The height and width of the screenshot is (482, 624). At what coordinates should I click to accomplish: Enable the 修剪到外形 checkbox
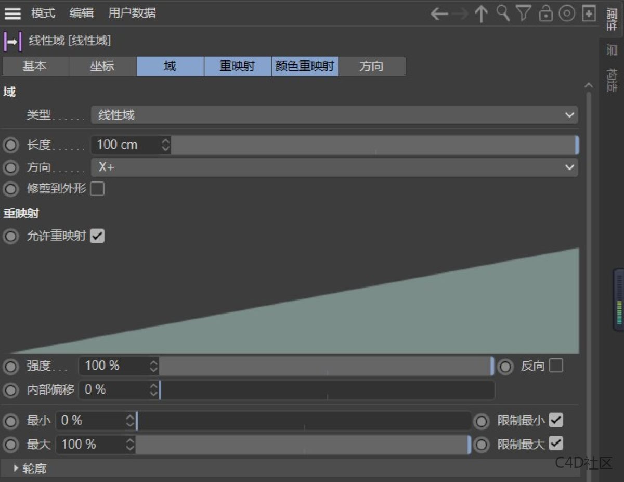coord(97,189)
